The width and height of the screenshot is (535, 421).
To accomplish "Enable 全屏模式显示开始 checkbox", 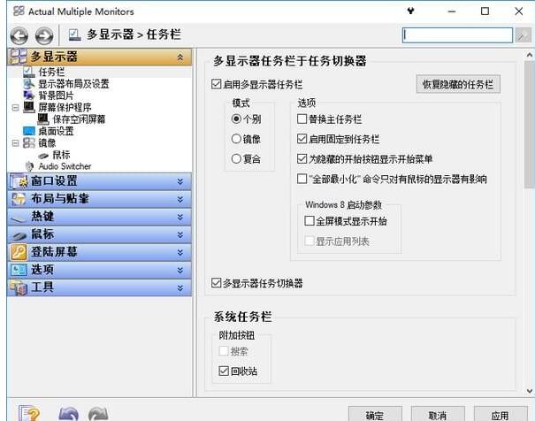I will (x=310, y=221).
